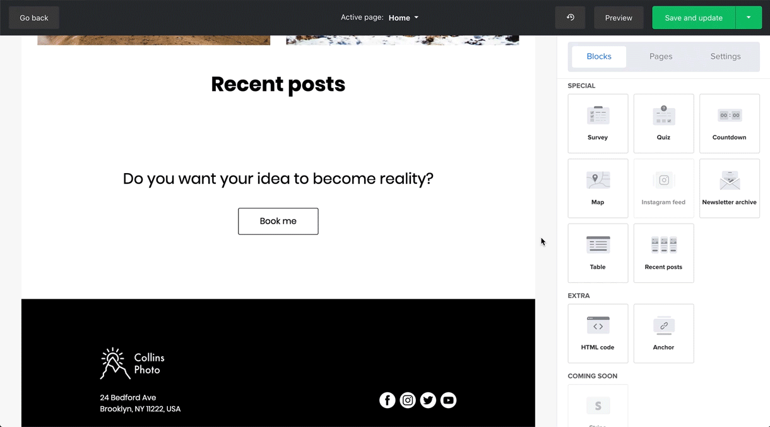The image size is (770, 427).
Task: Add the Countdown block
Action: coord(729,123)
